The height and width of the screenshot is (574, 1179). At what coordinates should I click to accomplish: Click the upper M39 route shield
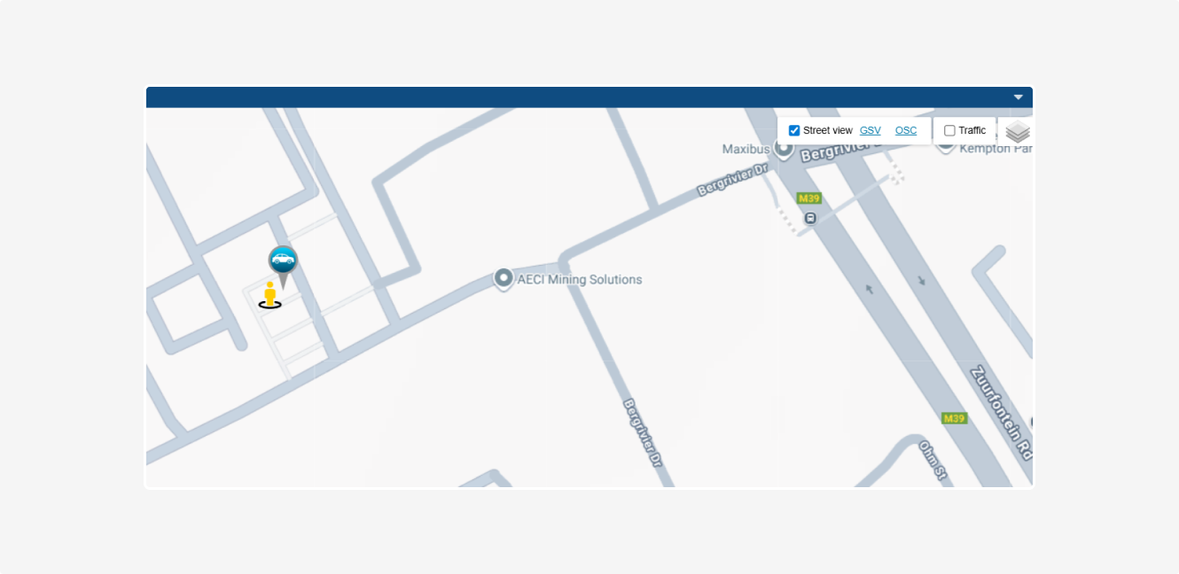(808, 198)
